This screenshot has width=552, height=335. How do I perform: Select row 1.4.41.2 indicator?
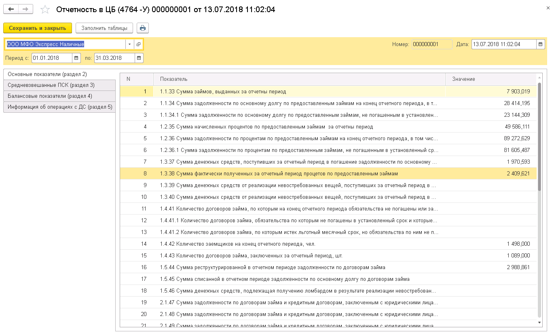(328, 232)
